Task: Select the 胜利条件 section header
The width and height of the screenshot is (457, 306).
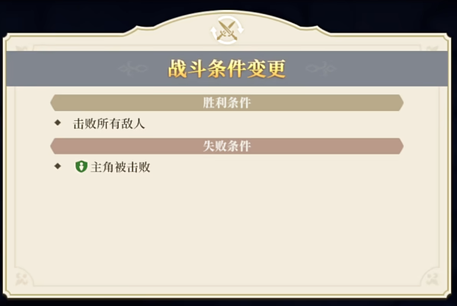Action: pos(227,103)
